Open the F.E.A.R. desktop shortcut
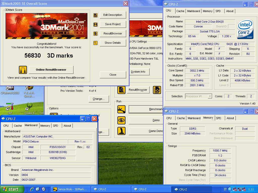258x193 pixels. 29,91
